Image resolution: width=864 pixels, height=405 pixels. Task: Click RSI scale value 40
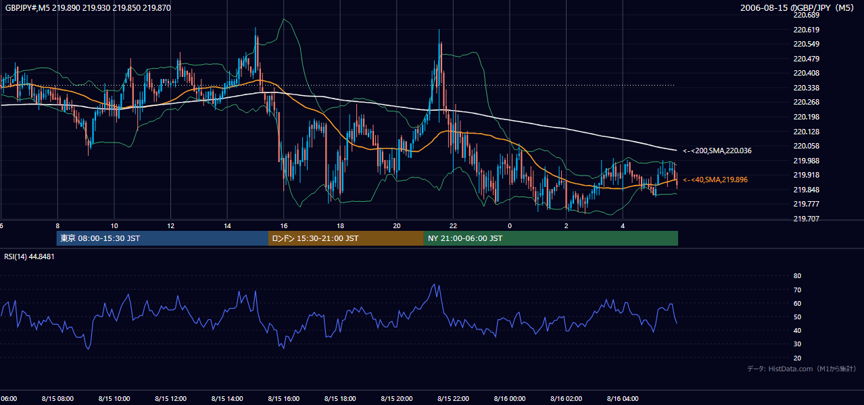coord(797,330)
